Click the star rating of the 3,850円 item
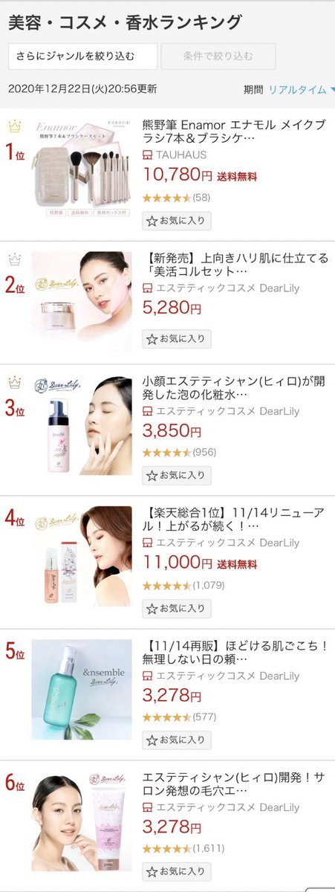This screenshot has width=335, height=892. 166,452
